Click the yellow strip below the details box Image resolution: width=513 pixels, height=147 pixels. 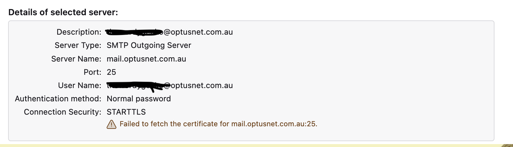point(228,145)
